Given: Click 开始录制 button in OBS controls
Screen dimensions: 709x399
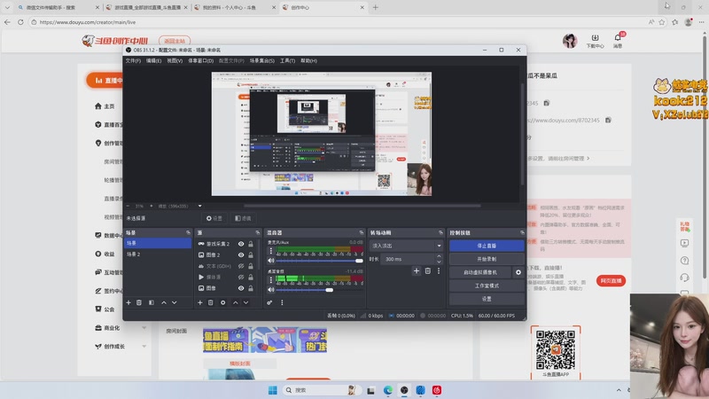Looking at the screenshot, I should click(x=487, y=259).
